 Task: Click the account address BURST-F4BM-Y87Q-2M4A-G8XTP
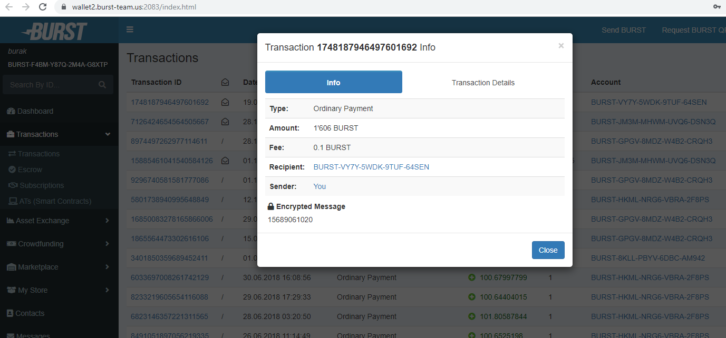point(58,65)
